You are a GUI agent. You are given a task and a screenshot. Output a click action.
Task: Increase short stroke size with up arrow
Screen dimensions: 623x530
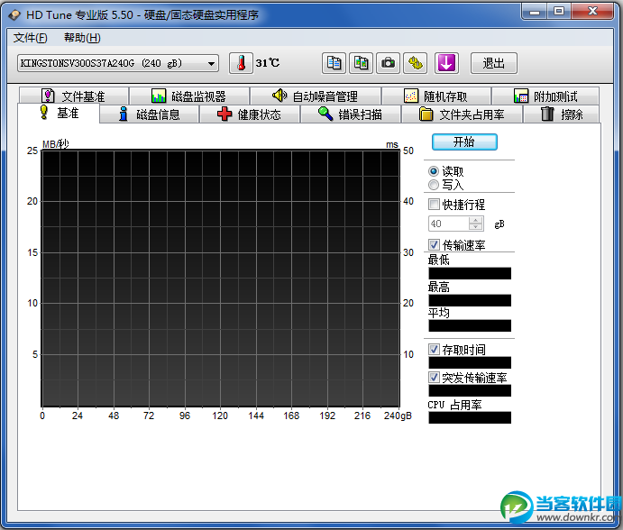[x=476, y=220]
